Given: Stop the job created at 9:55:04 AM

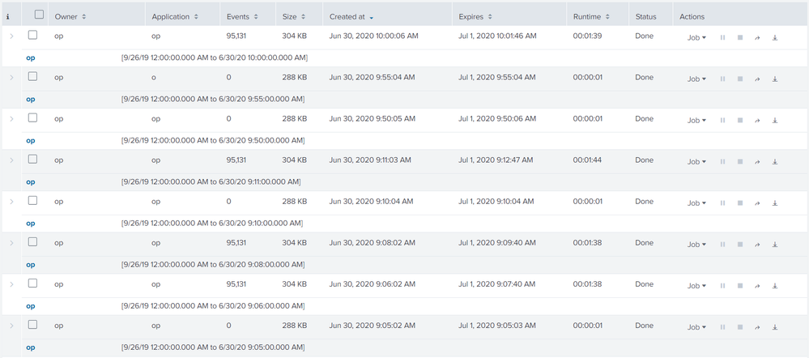Looking at the screenshot, I should pyautogui.click(x=739, y=79).
